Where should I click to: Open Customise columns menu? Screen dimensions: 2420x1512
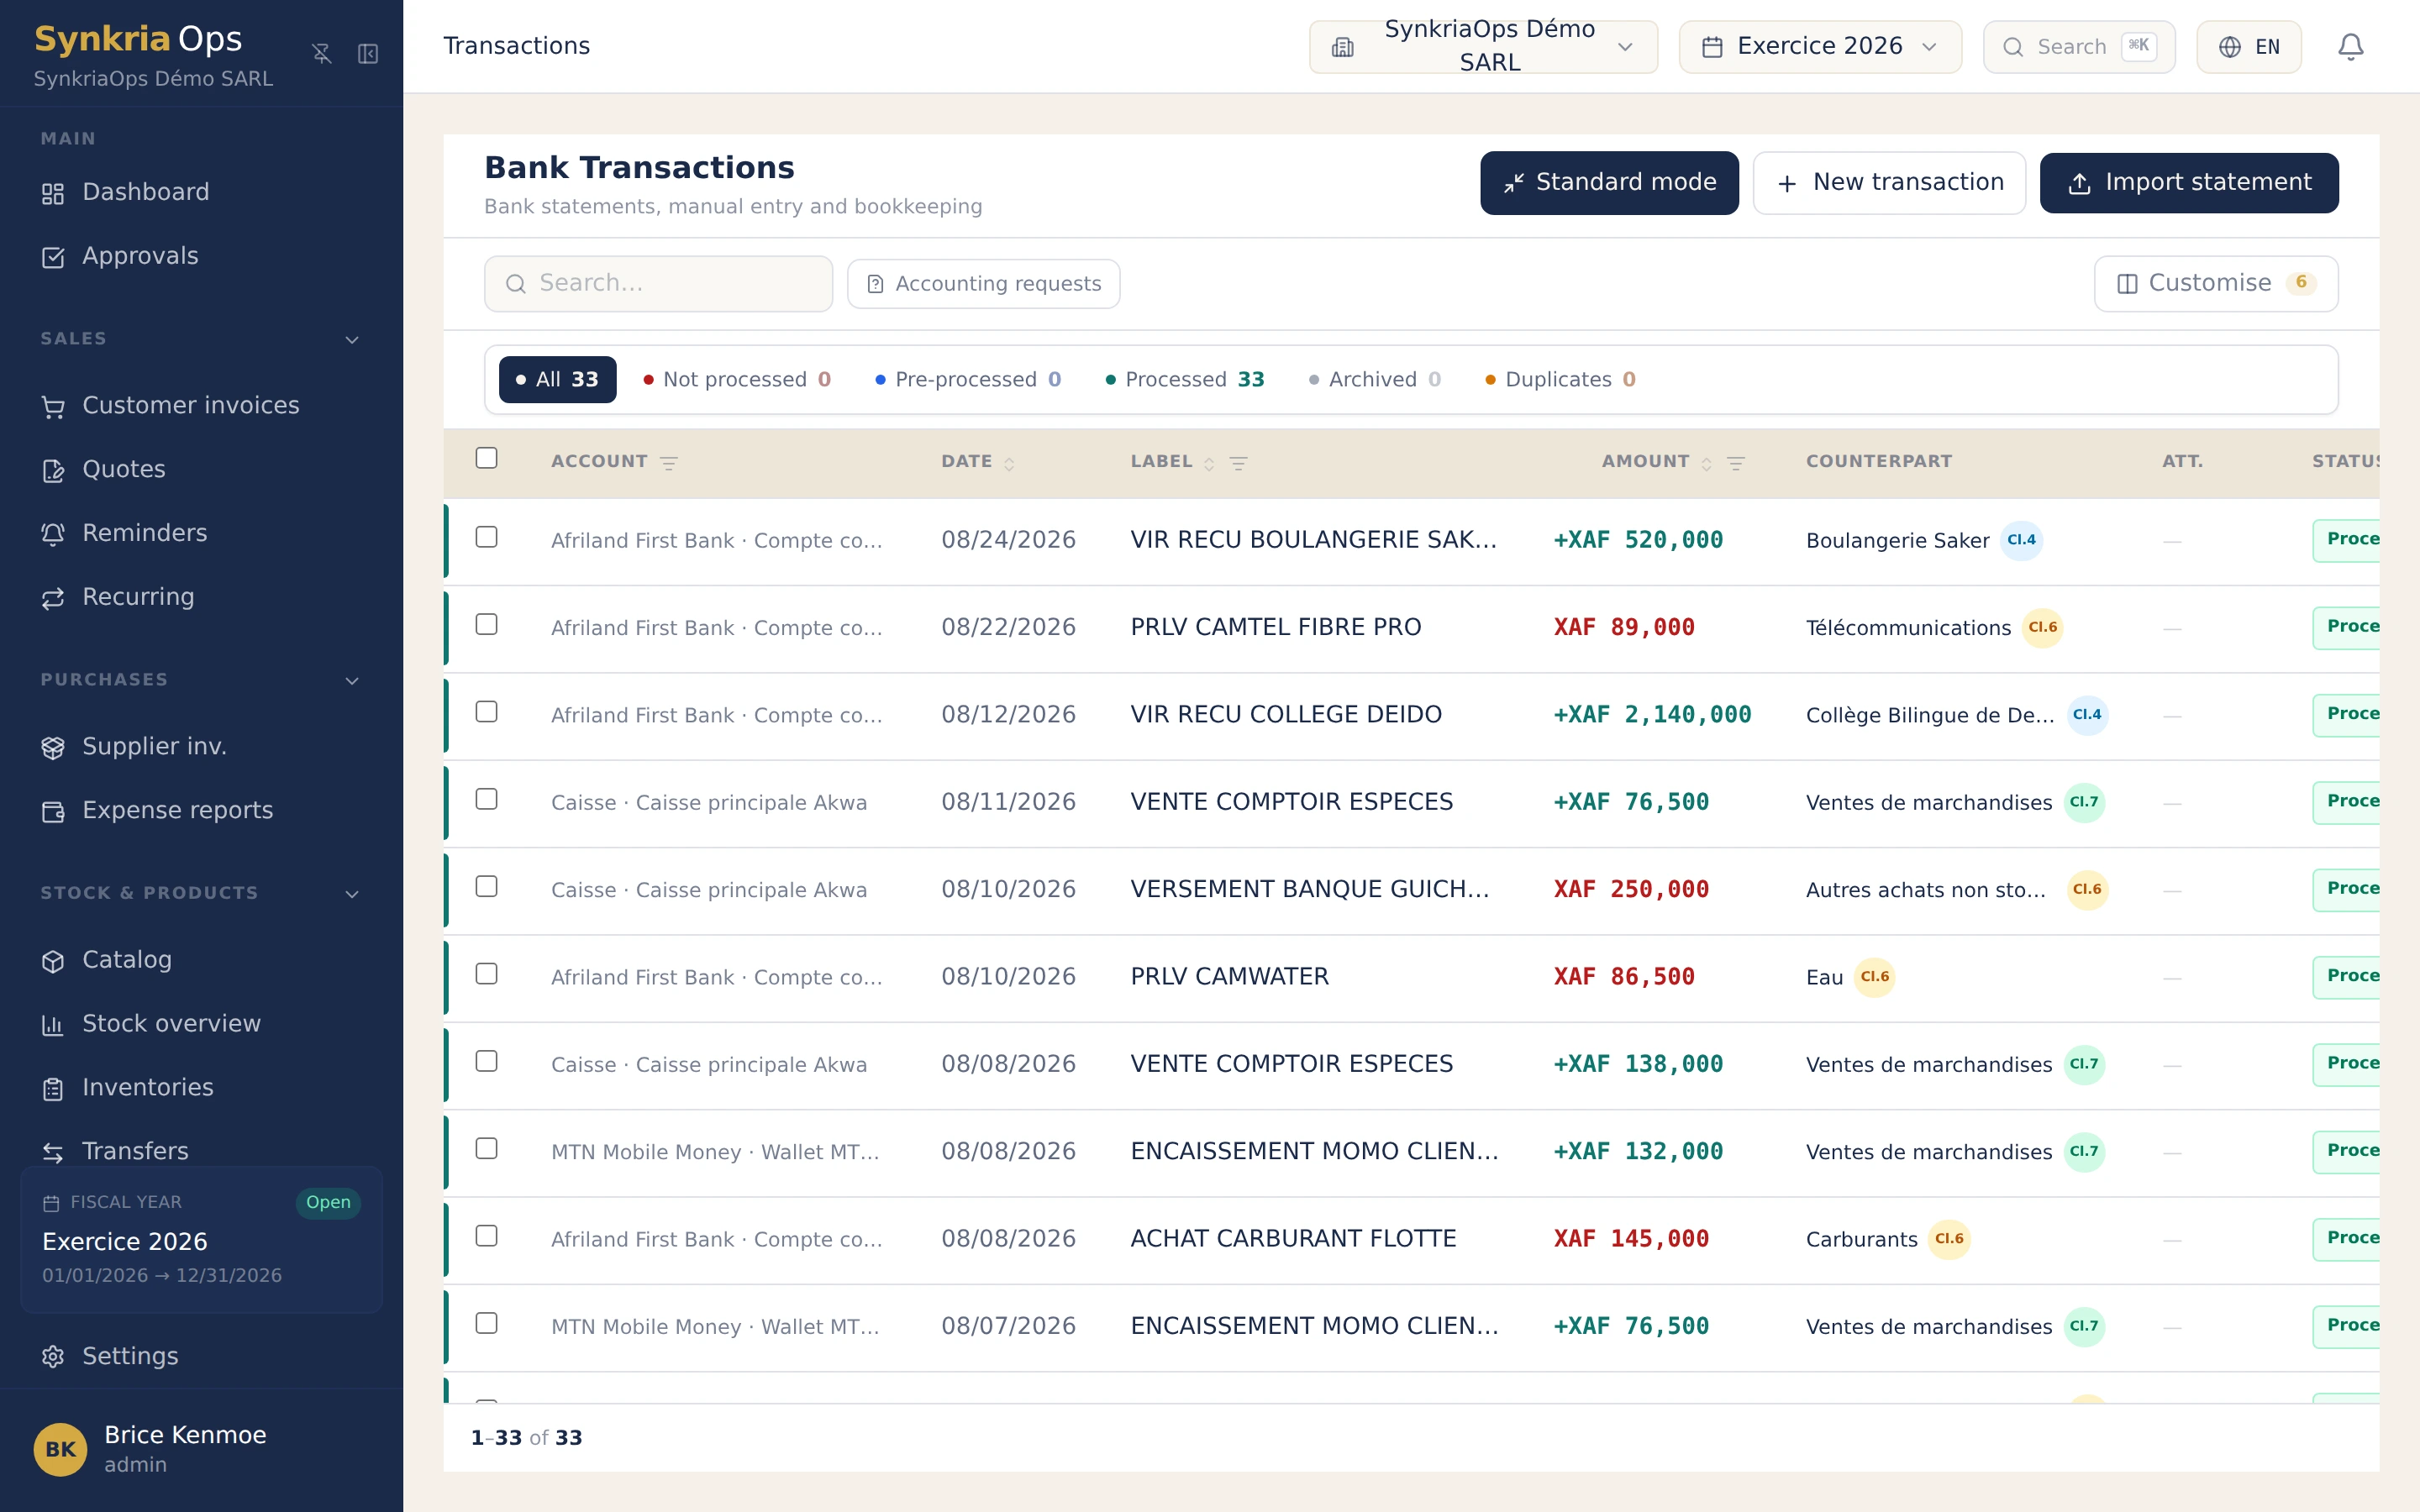pyautogui.click(x=2215, y=284)
